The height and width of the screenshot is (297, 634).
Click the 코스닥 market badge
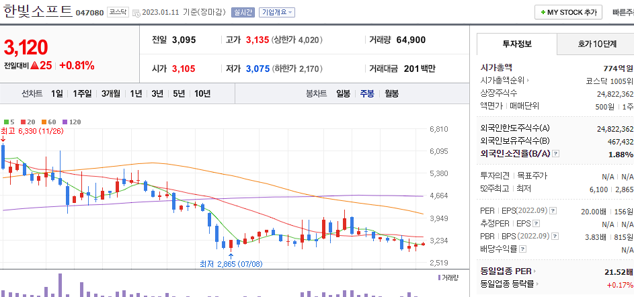118,13
